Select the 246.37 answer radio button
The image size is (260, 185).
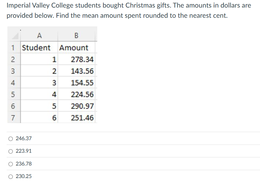pyautogui.click(x=10, y=138)
